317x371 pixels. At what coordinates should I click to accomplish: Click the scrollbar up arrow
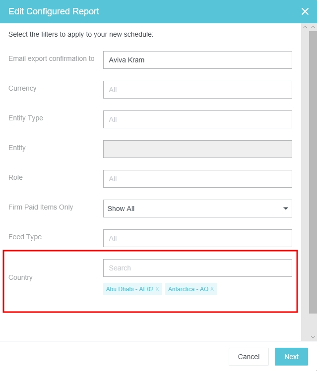point(313,28)
